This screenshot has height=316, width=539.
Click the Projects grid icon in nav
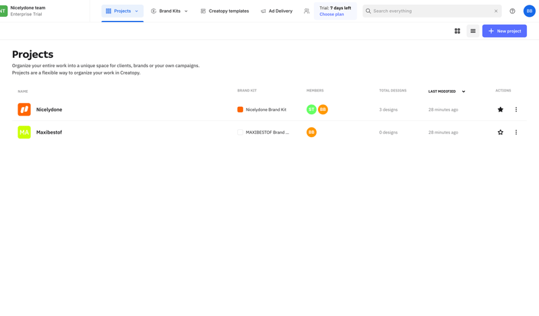tap(108, 11)
